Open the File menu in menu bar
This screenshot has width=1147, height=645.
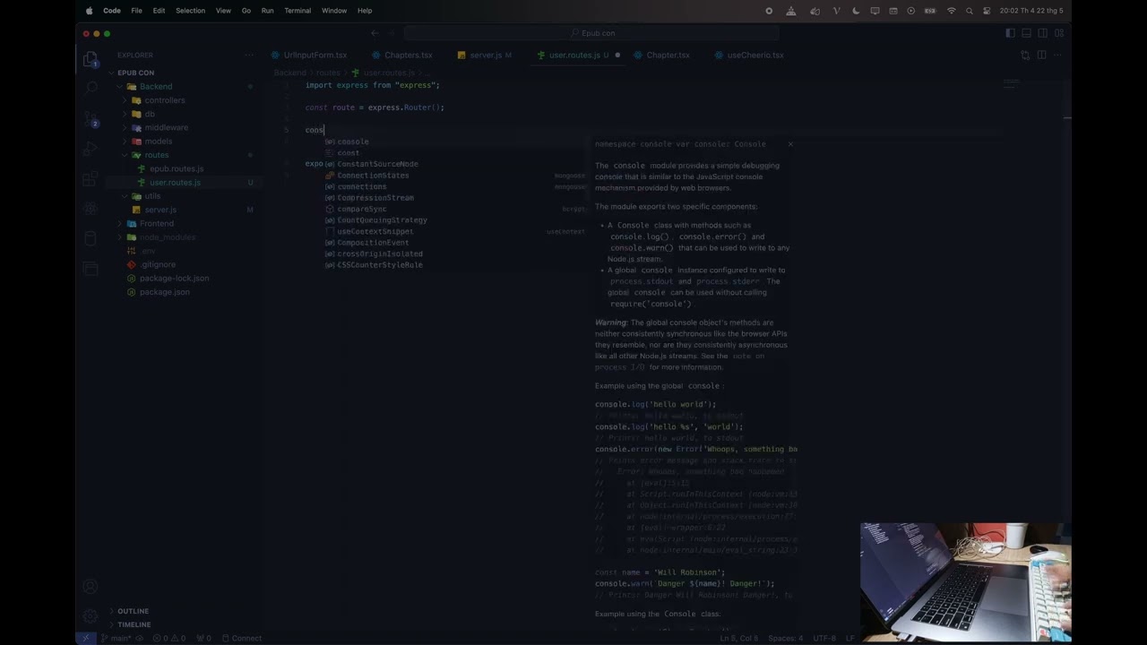[x=136, y=11]
